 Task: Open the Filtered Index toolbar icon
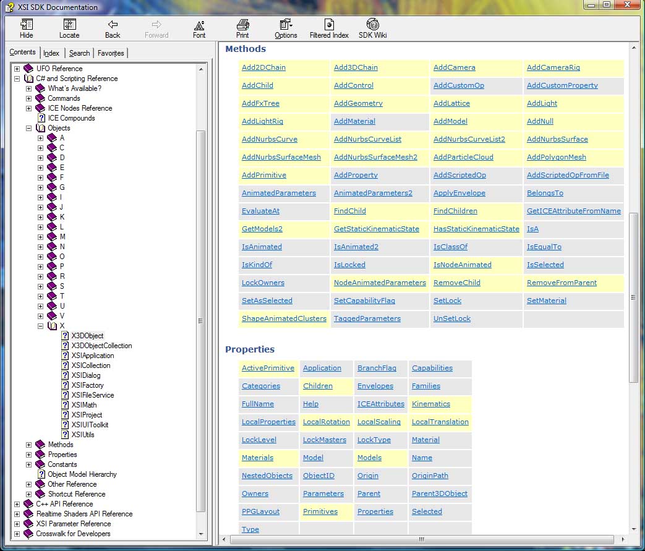point(329,25)
